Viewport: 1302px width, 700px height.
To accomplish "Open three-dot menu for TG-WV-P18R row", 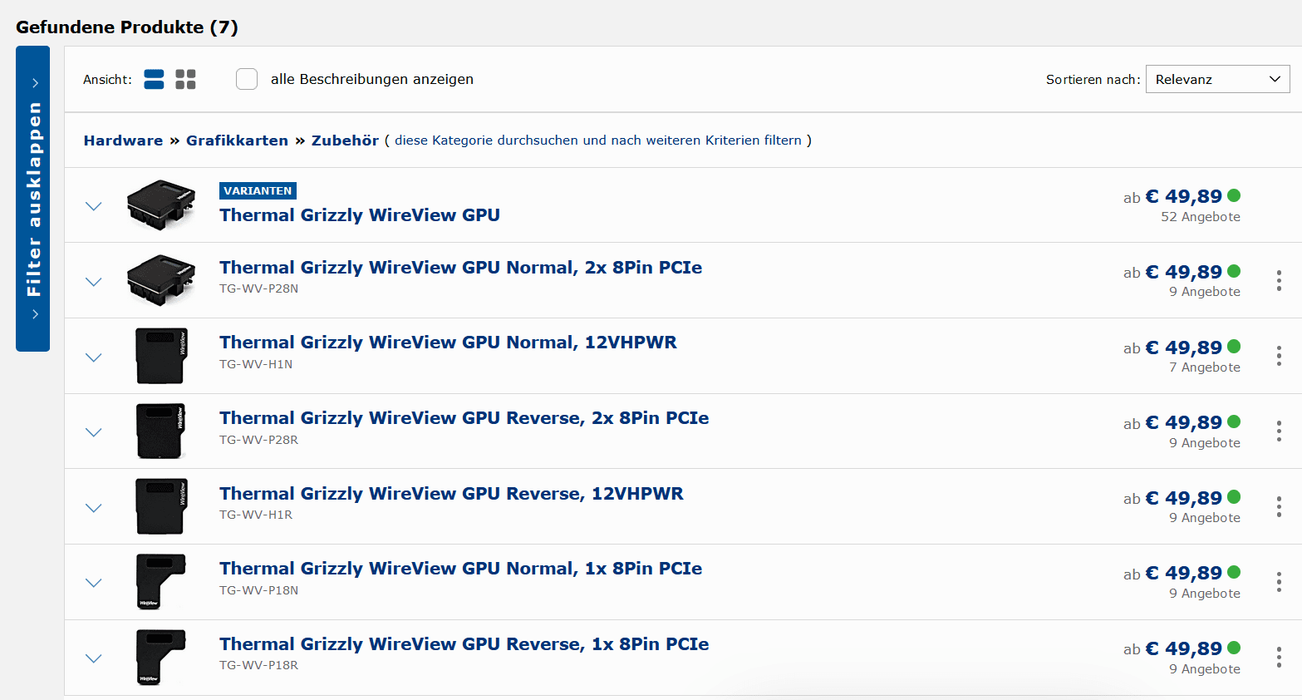I will pyautogui.click(x=1278, y=658).
